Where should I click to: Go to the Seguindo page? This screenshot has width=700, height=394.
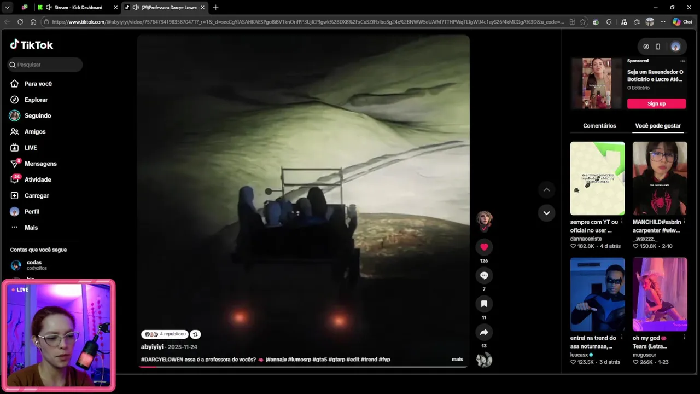[38, 115]
